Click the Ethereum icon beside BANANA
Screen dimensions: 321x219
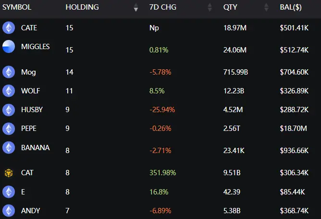[9, 147]
